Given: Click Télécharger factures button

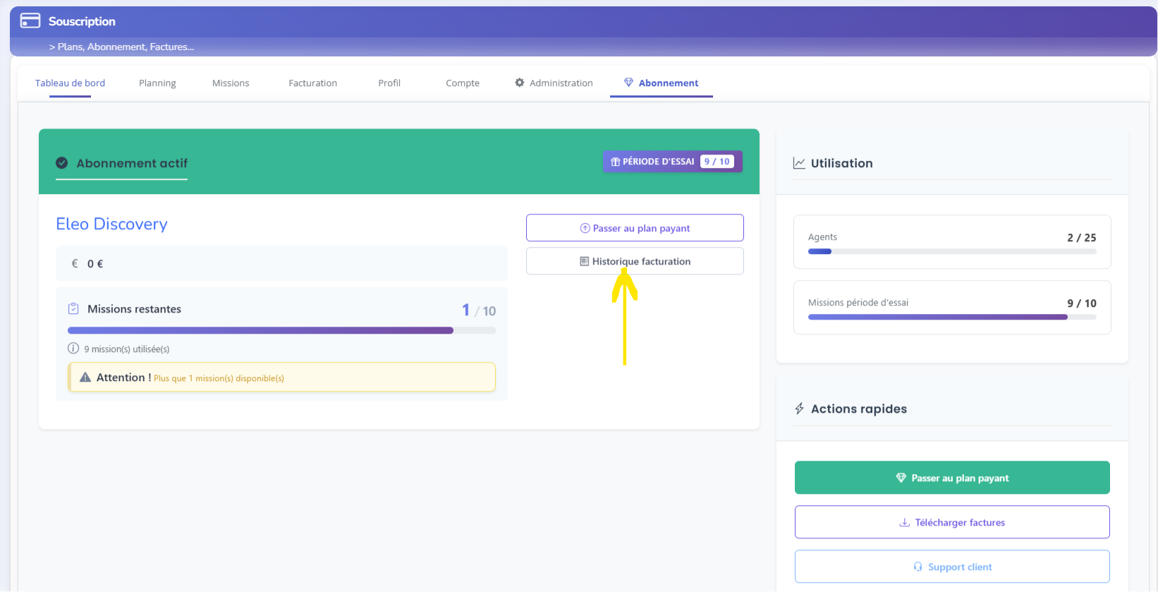Looking at the screenshot, I should coord(952,522).
